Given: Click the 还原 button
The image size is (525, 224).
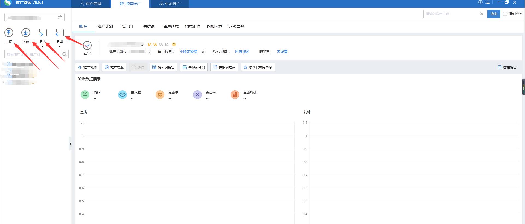Looking at the screenshot, I should [x=138, y=67].
